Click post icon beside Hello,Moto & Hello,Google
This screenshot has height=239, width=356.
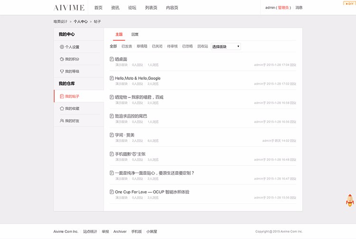[112, 78]
